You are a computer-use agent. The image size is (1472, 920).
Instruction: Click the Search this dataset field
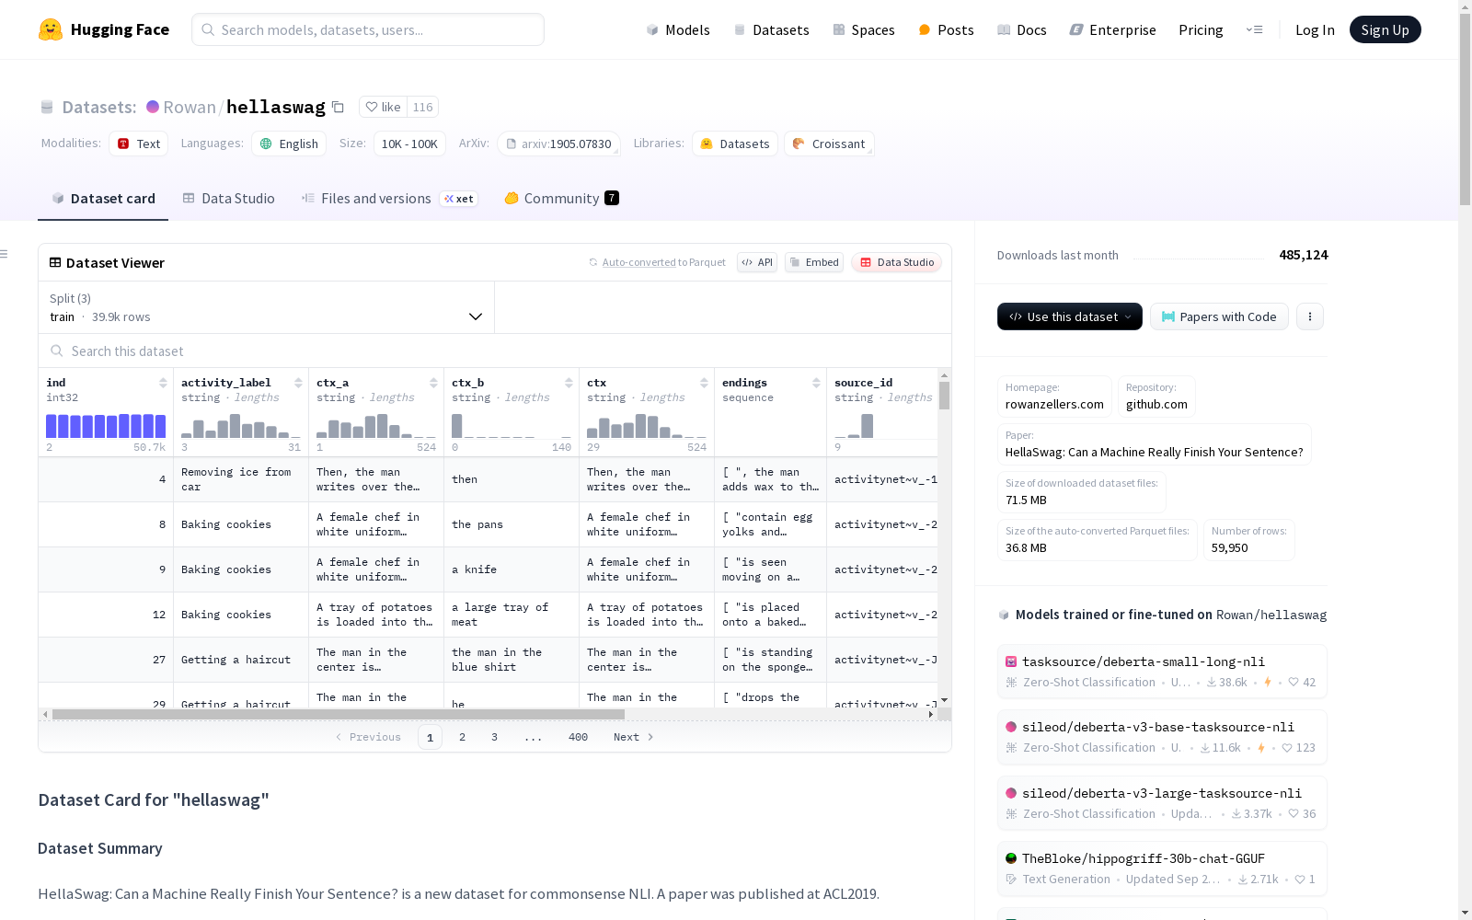(x=495, y=351)
